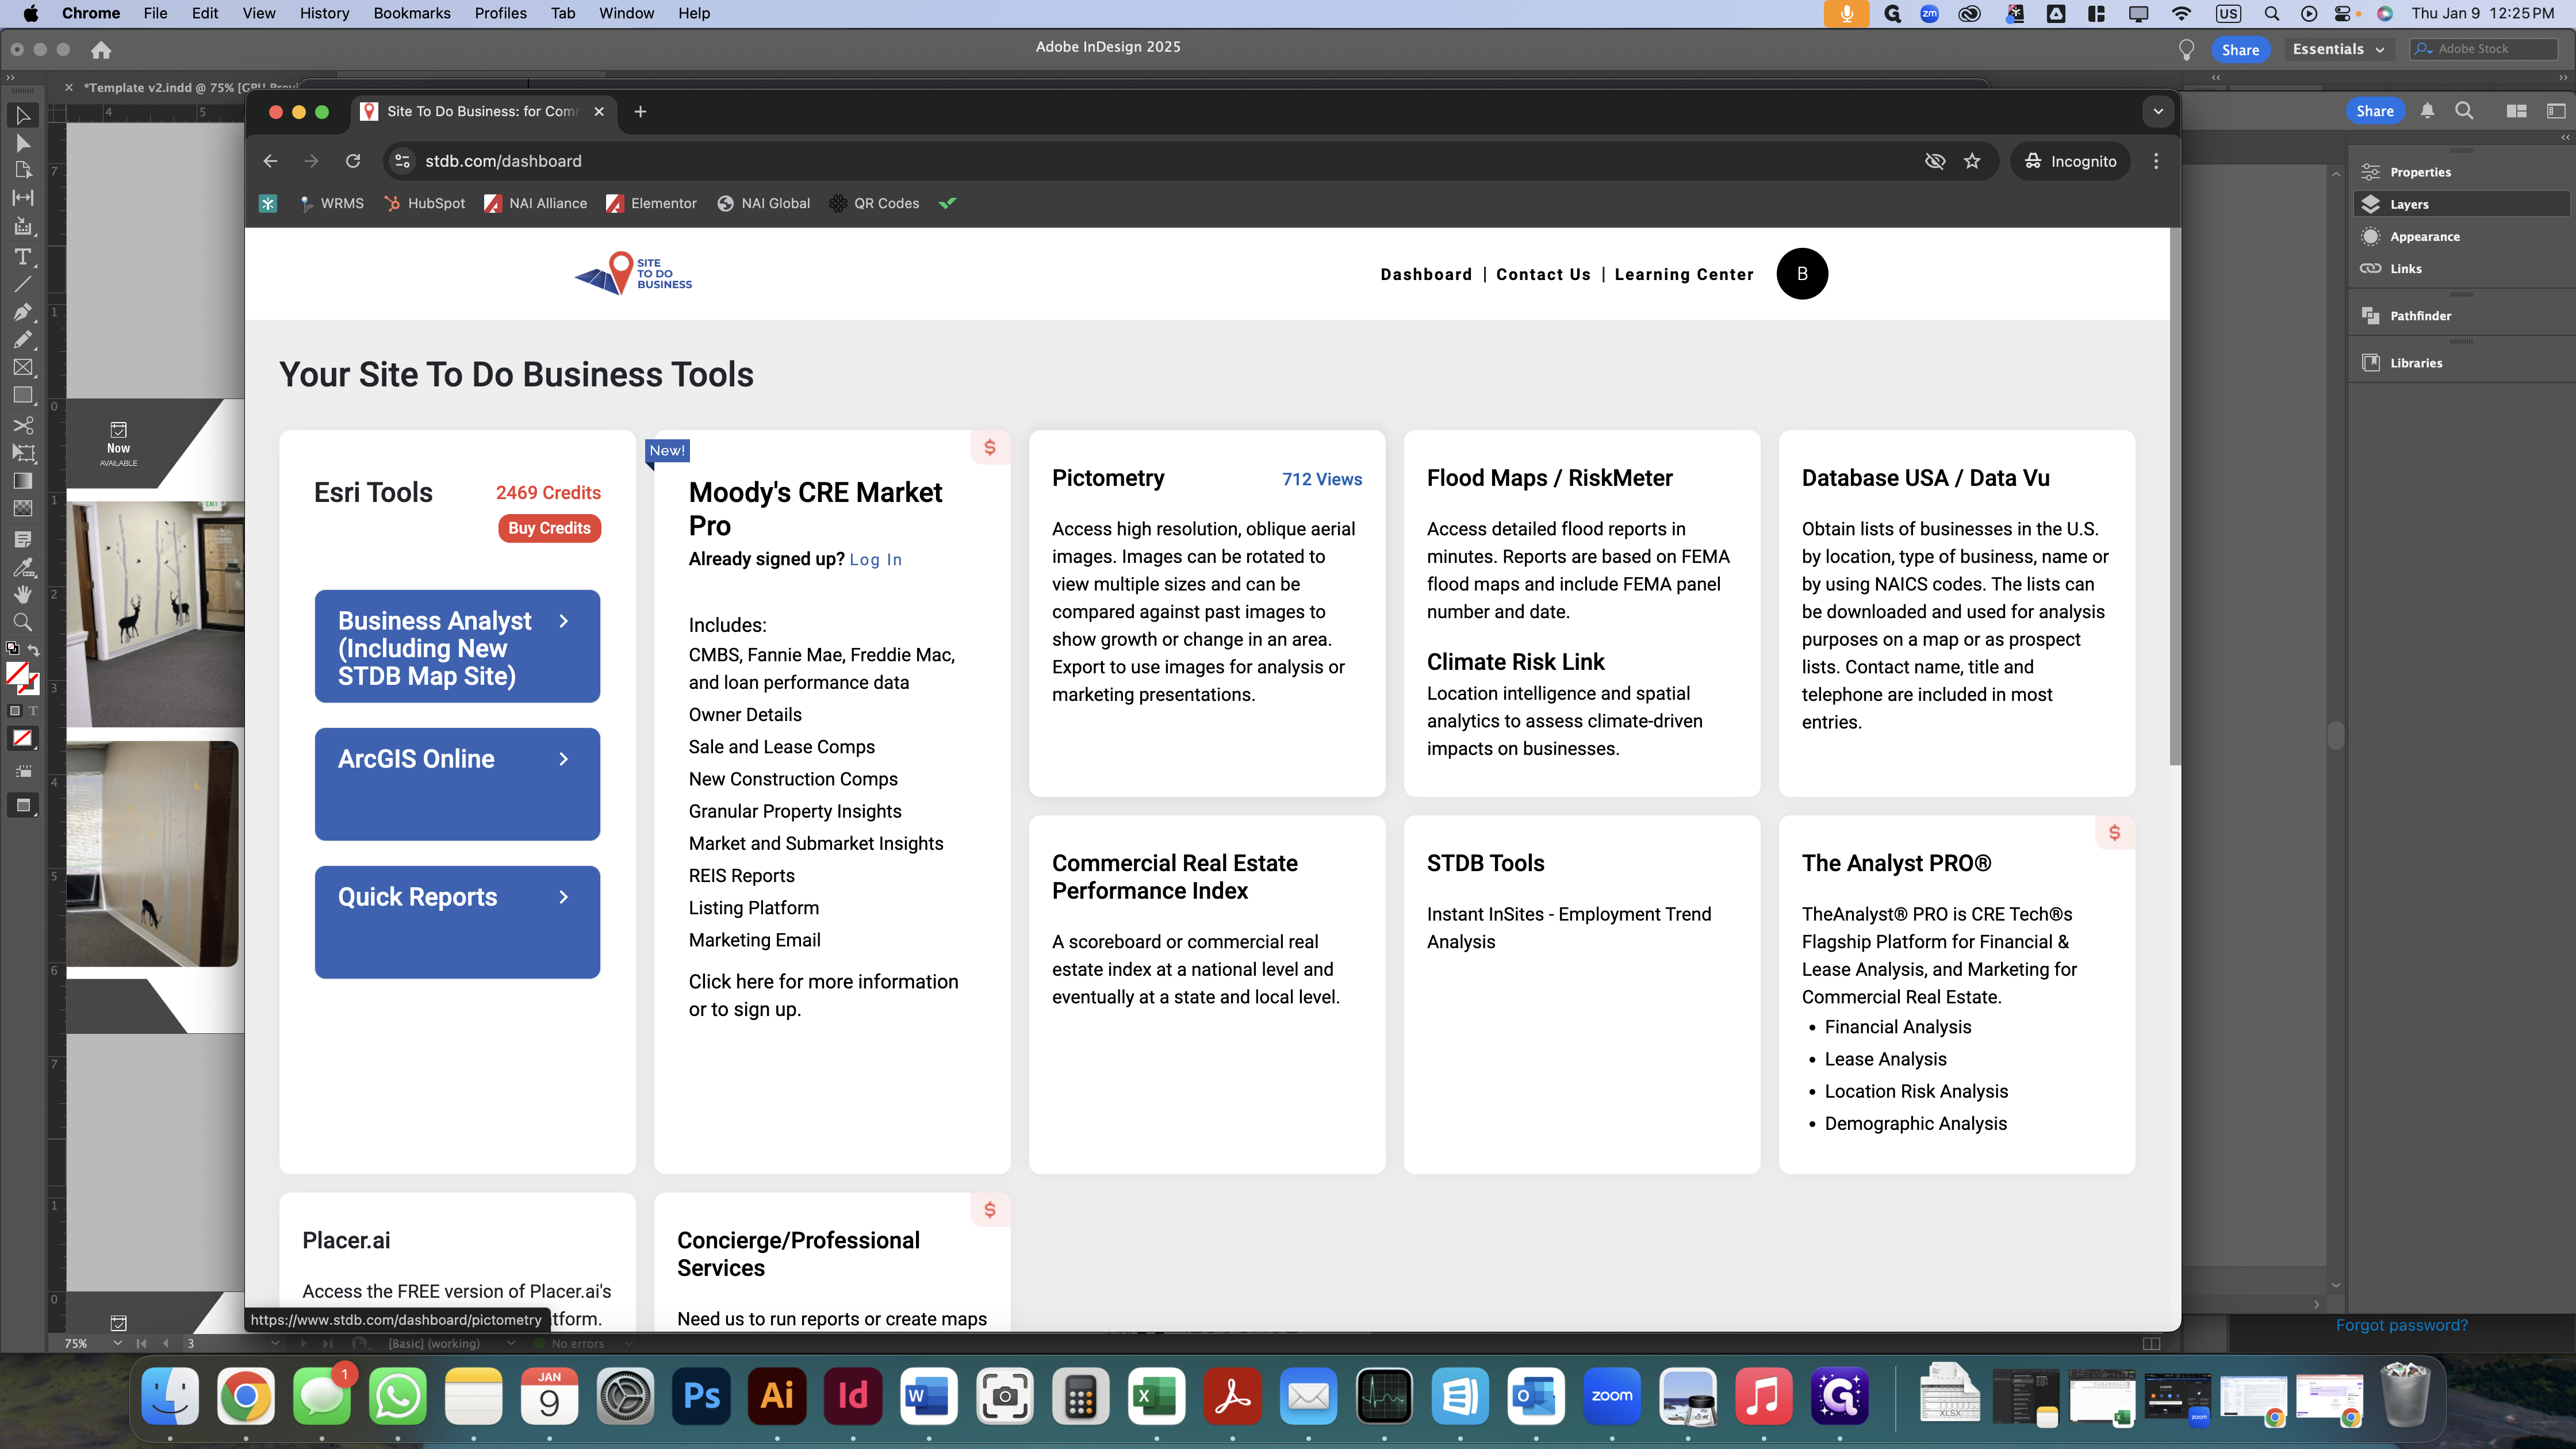Open the Layers panel in InDesign
Image resolution: width=2576 pixels, height=1449 pixels.
pos(2461,204)
